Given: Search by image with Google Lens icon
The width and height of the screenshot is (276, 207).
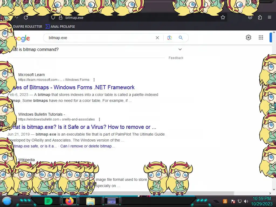Looking at the screenshot, I should pos(169,38).
